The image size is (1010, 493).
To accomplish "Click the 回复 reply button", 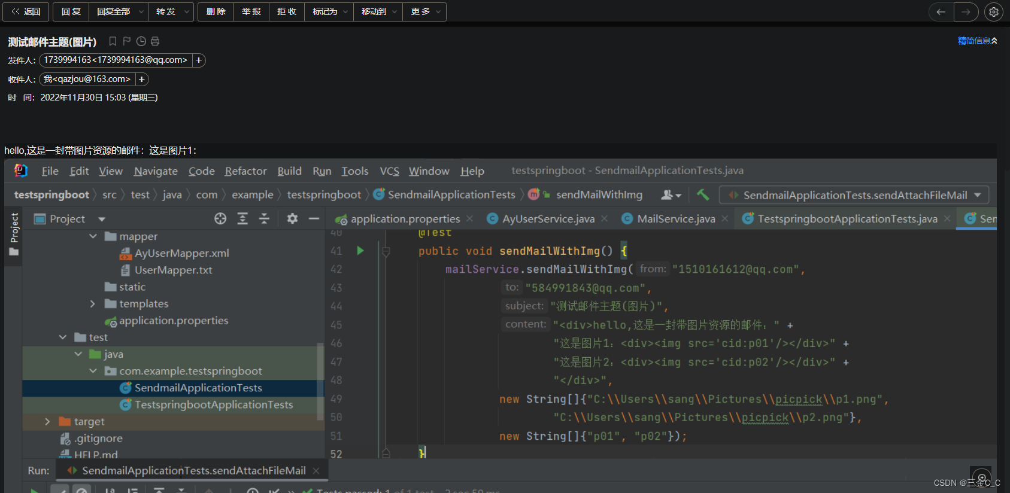I will 71,11.
